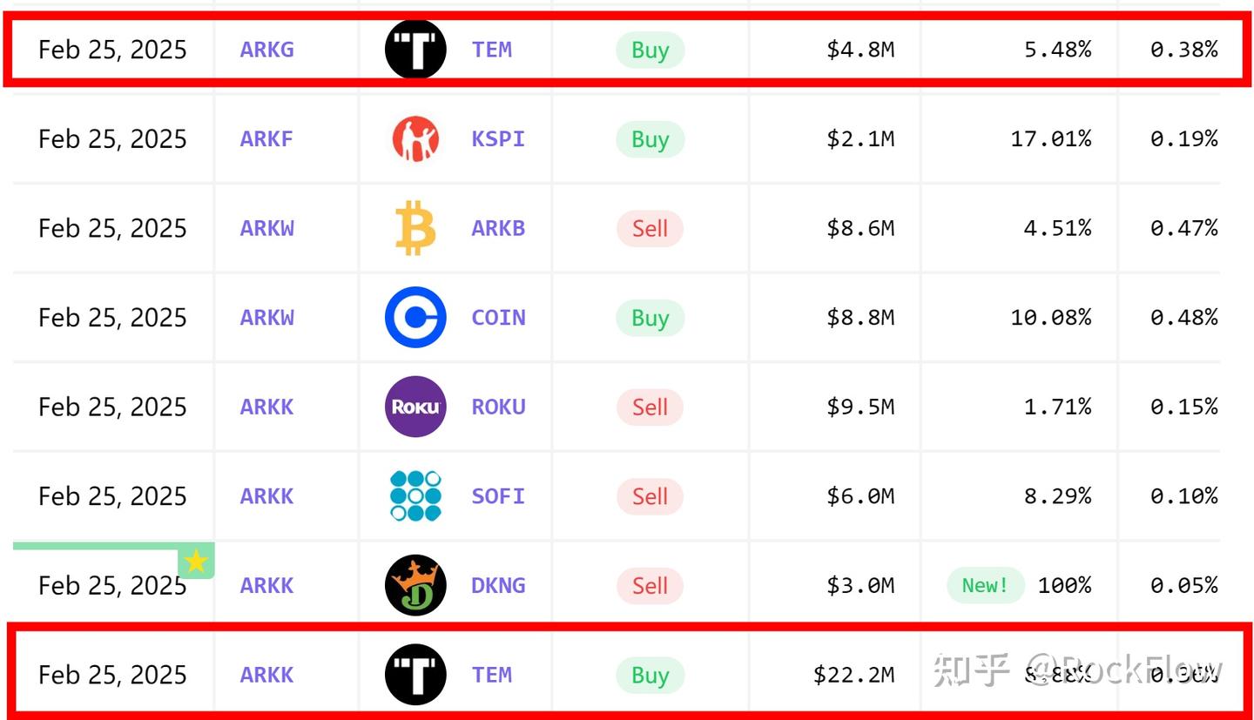1254x720 pixels.
Task: Click the yellow star bookmark icon
Action: pyautogui.click(x=196, y=562)
